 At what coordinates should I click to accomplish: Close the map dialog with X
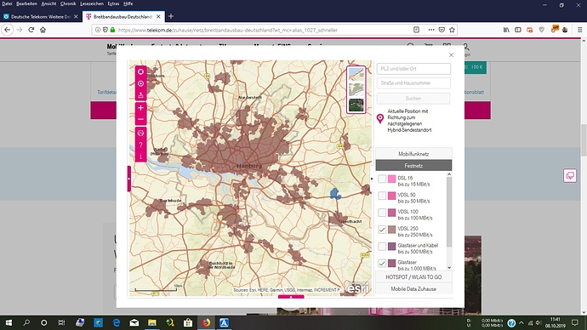pos(451,55)
